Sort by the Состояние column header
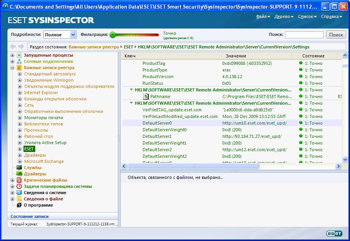 318,56
